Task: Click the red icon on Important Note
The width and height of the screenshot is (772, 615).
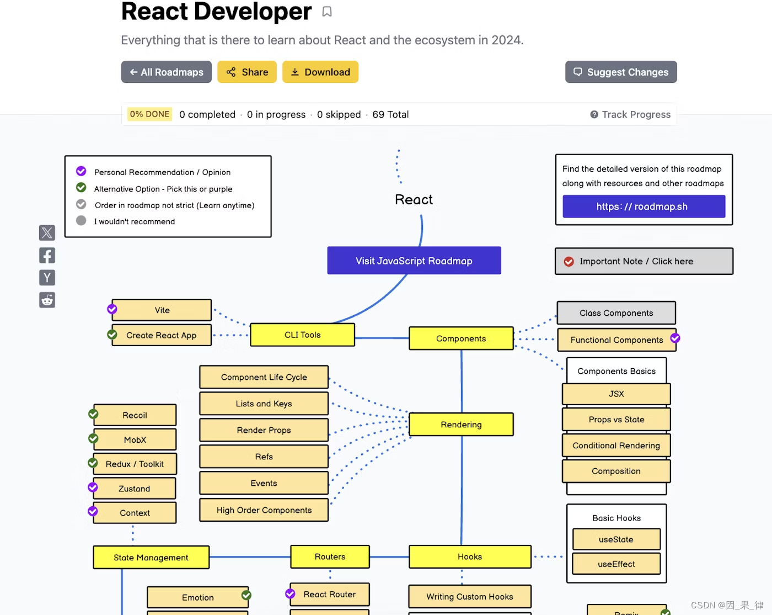Action: [569, 261]
